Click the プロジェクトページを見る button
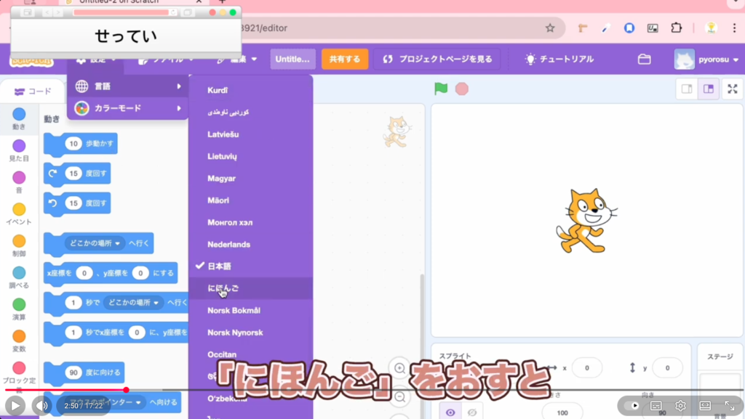The image size is (745, 419). point(437,59)
